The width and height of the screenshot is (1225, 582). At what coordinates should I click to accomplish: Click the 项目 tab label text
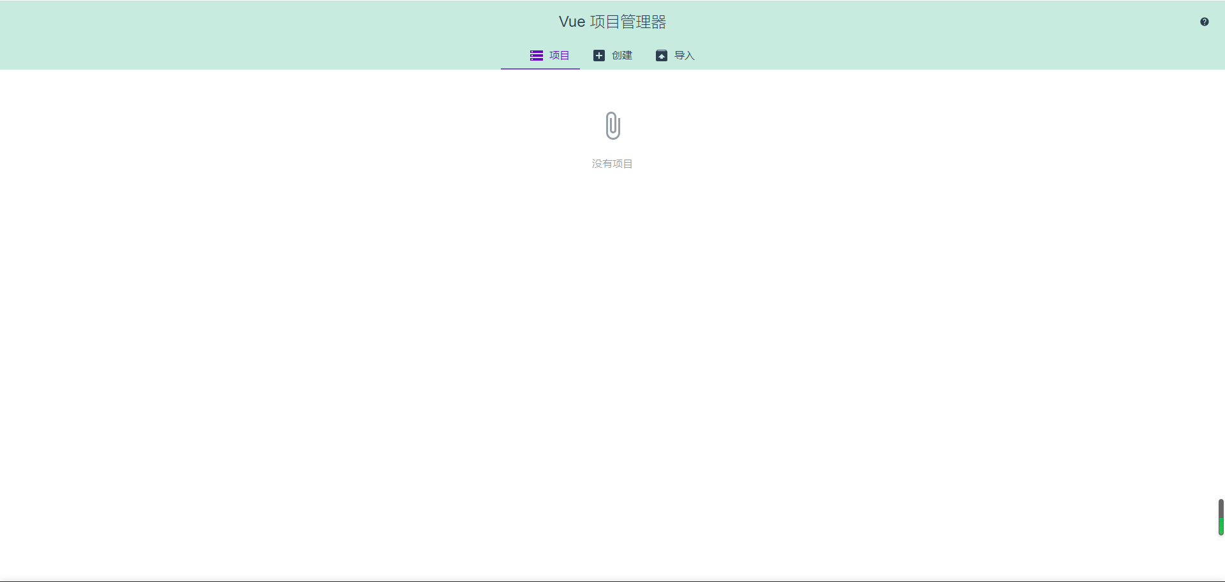click(559, 56)
